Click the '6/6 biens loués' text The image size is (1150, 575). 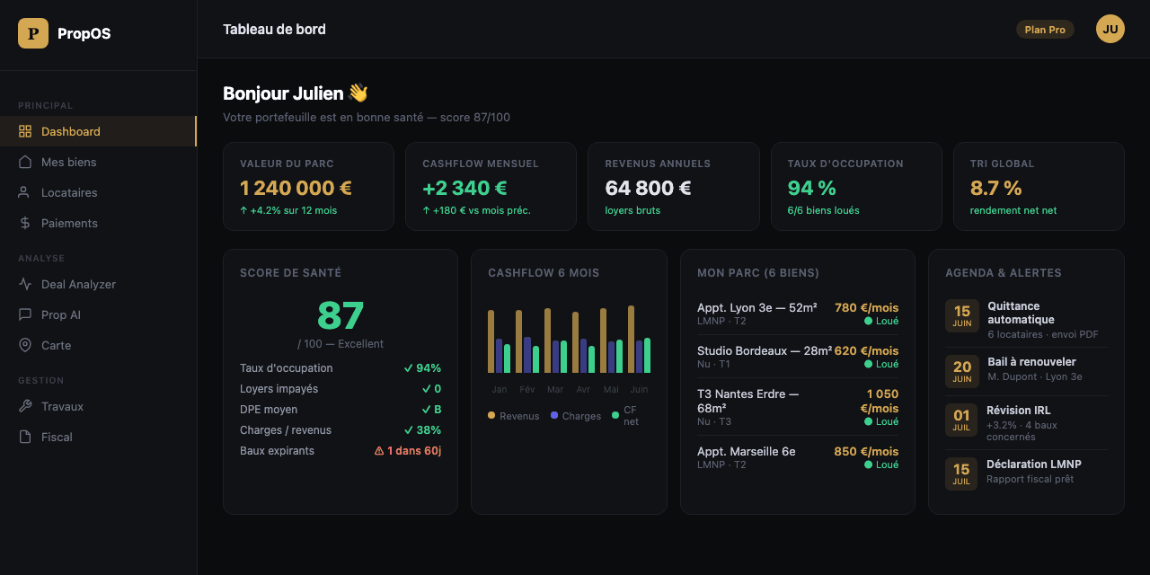click(x=823, y=210)
